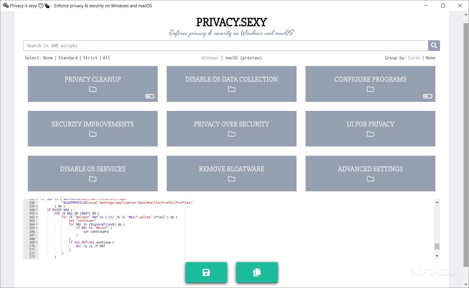The width and height of the screenshot is (469, 288).
Task: Fold code at line 265
Action: [x=37, y=228]
